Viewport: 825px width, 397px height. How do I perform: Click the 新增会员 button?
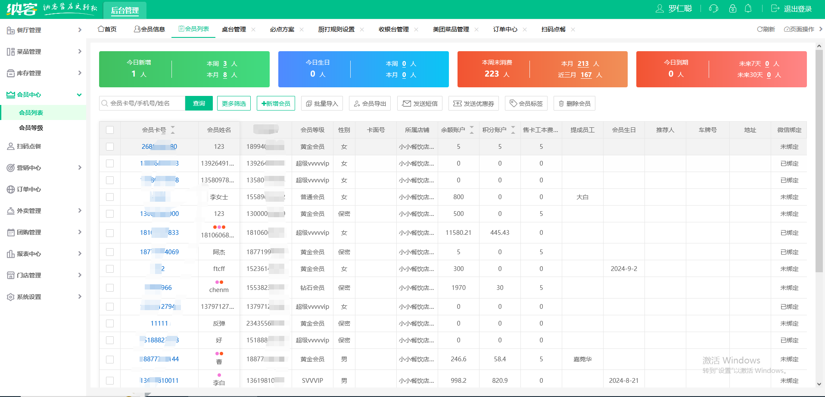point(276,104)
